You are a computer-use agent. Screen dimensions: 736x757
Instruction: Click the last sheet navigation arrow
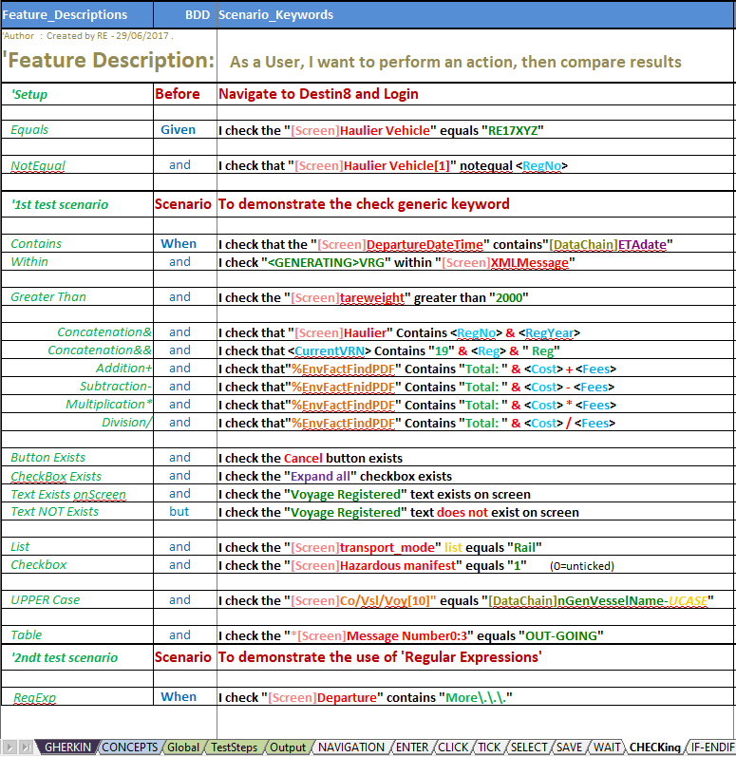pyautogui.click(x=28, y=748)
